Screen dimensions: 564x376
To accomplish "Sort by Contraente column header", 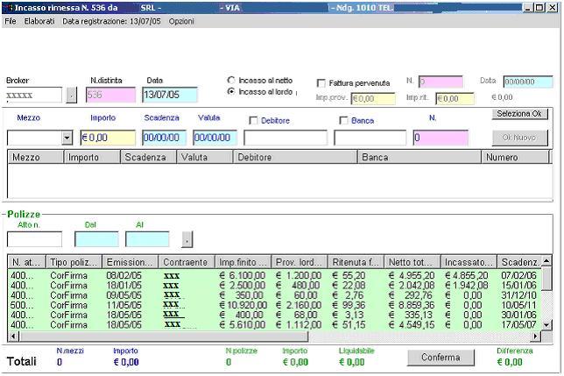I will 187,262.
